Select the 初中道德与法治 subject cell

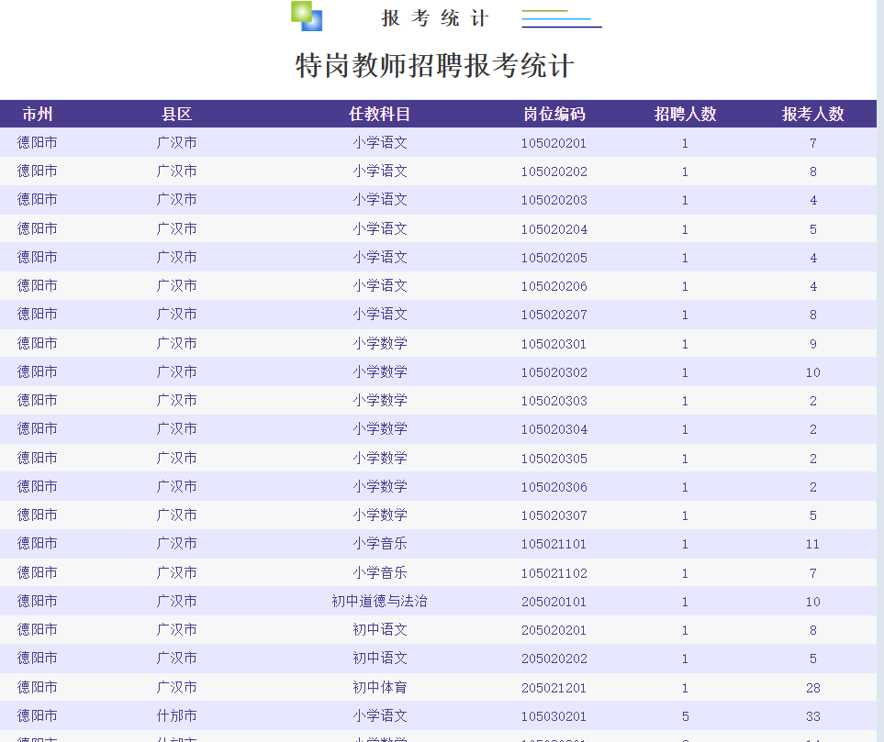[x=379, y=601]
